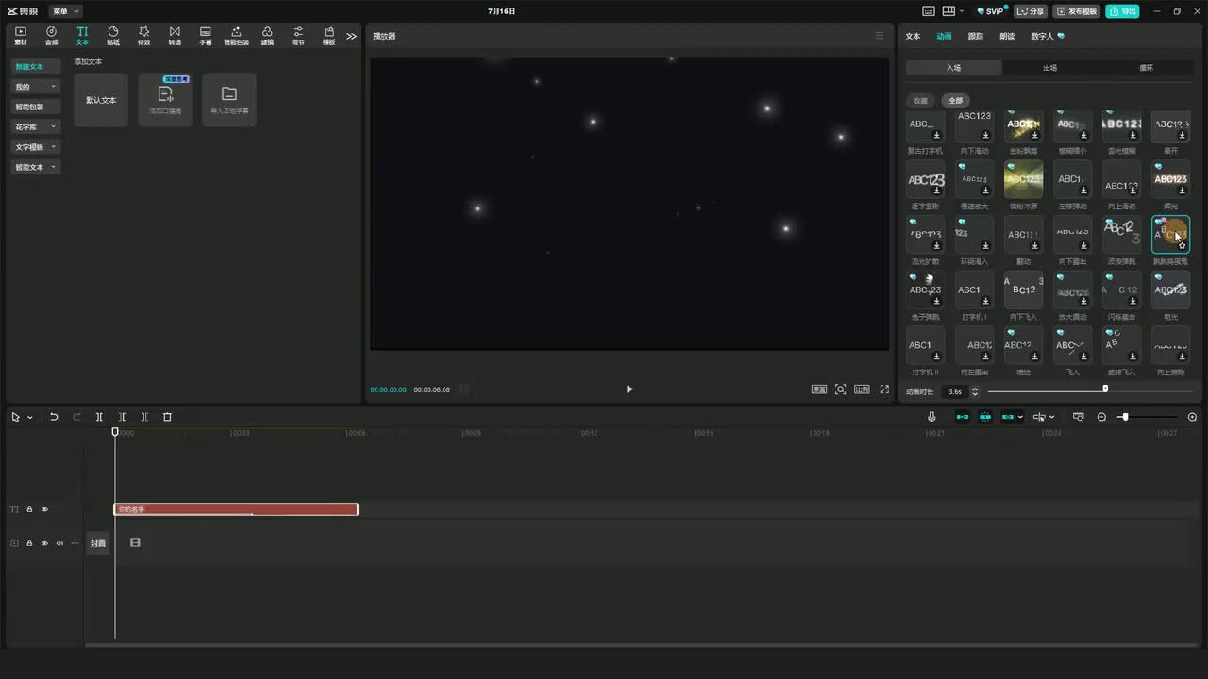1208x679 pixels.
Task: Click the redo arrow in the timeline toolbar
Action: pyautogui.click(x=76, y=417)
